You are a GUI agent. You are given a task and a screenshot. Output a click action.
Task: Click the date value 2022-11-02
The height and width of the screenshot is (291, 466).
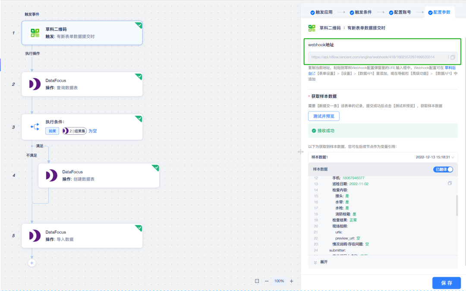[x=359, y=184]
